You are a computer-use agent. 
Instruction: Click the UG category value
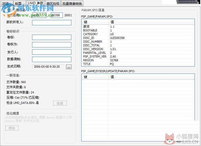coord(112,34)
